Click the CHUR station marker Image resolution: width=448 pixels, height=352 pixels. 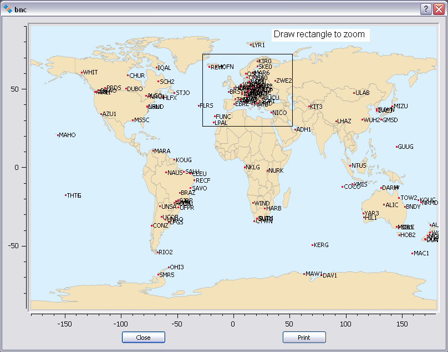click(x=128, y=76)
